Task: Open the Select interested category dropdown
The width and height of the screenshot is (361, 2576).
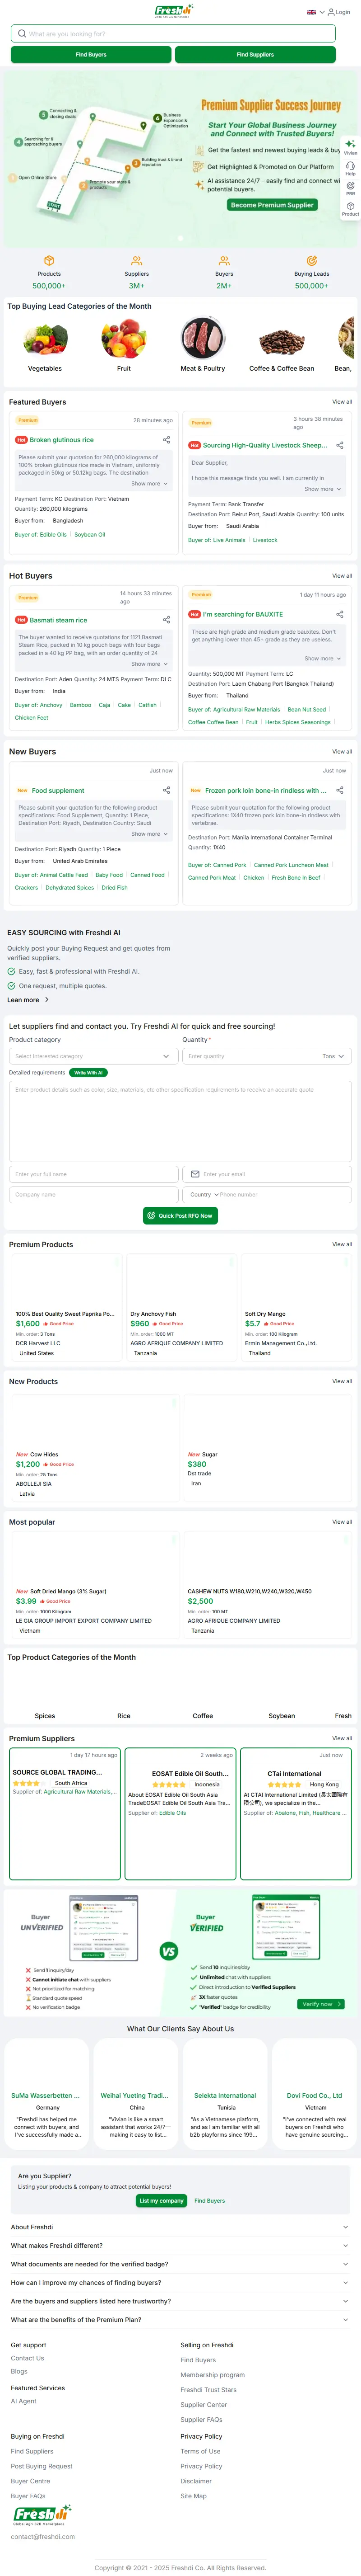Action: (x=94, y=1056)
